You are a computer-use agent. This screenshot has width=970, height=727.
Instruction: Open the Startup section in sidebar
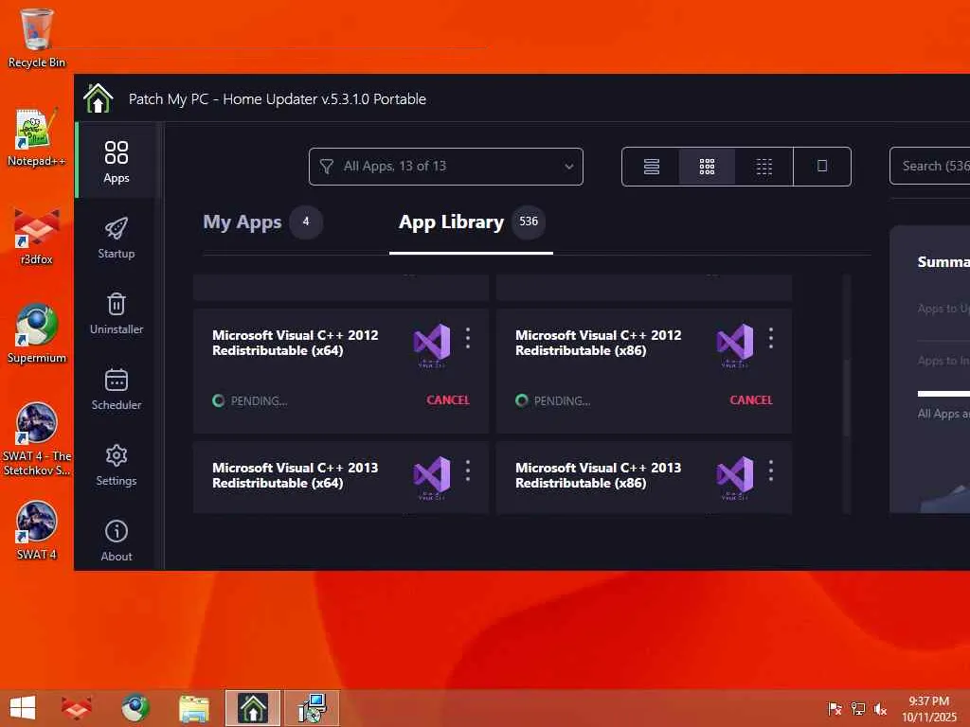117,238
